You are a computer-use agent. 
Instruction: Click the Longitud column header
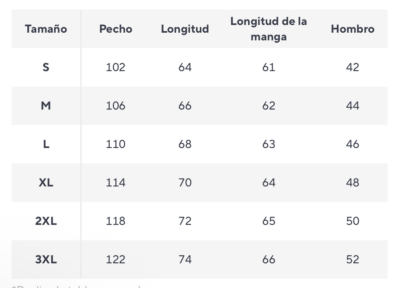coord(185,29)
